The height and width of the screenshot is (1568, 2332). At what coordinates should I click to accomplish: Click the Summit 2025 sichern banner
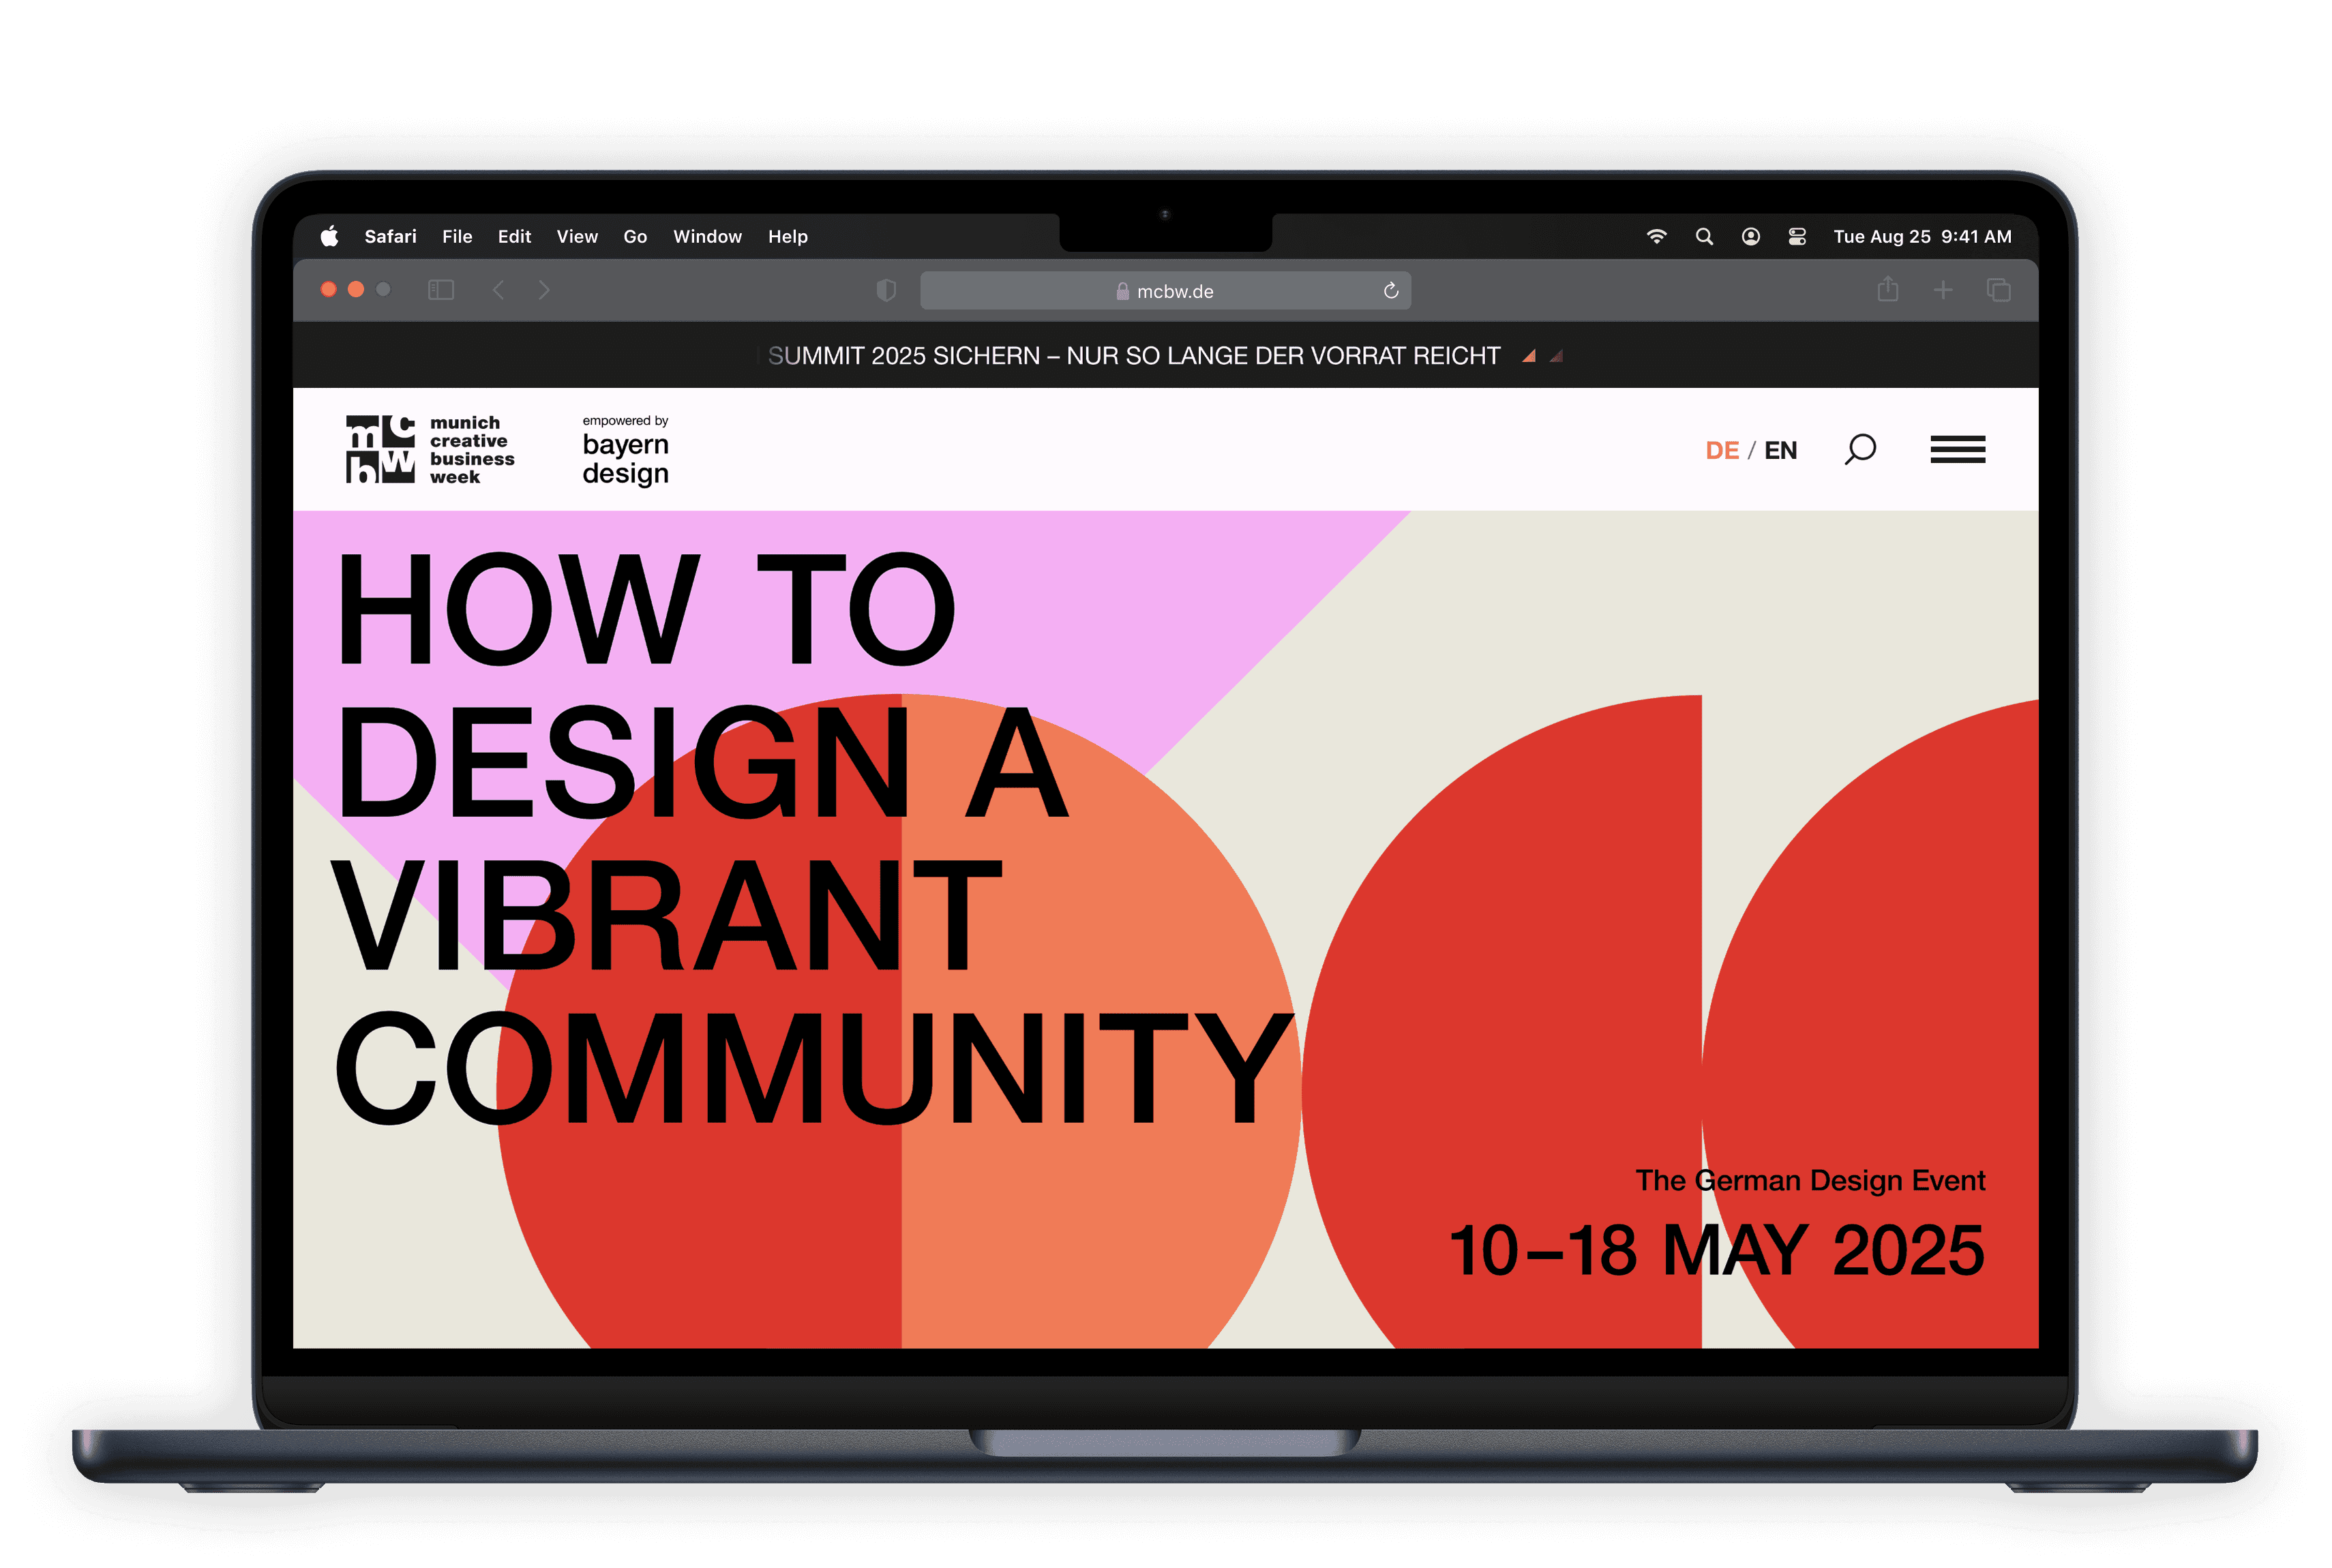pos(1134,356)
